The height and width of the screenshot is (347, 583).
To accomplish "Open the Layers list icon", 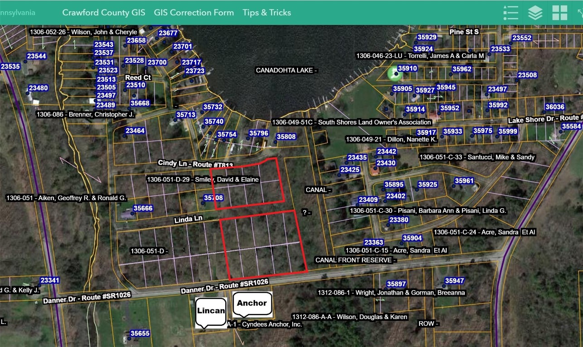I will coord(535,13).
